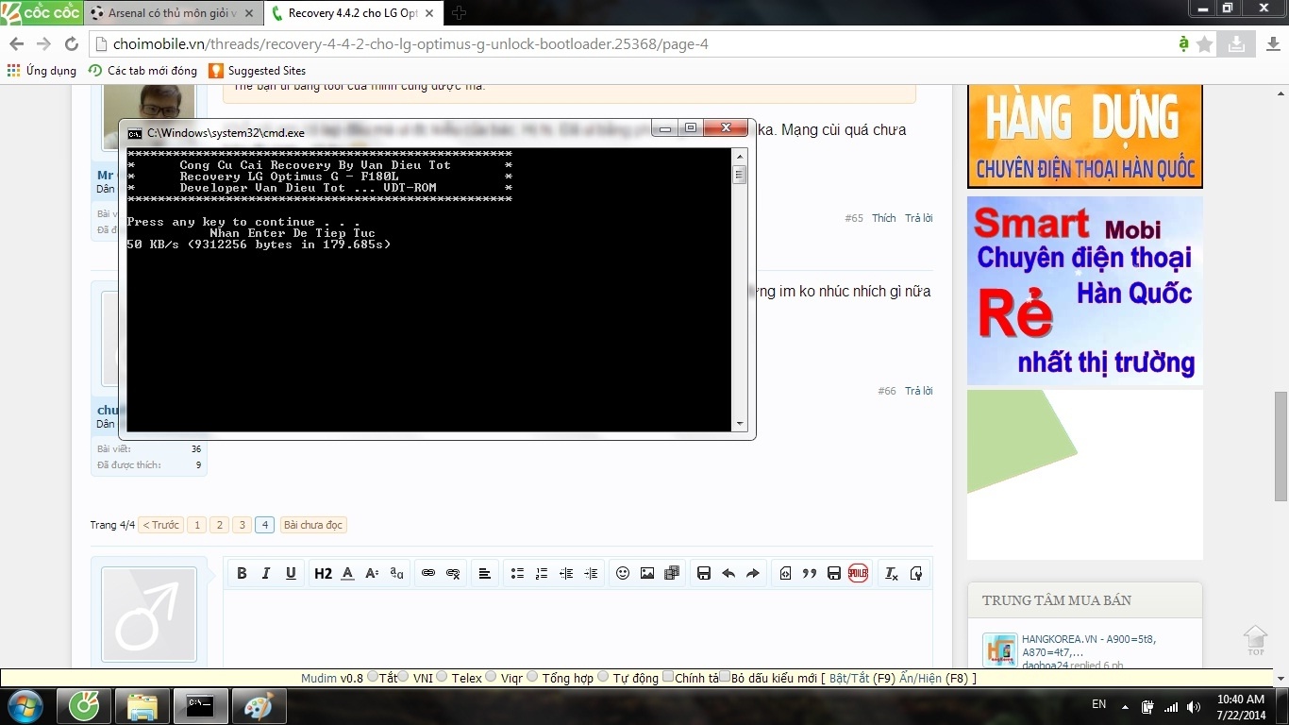Screen dimensions: 1289x725
Task: Toggle underline formatting in reply editor
Action: [291, 573]
